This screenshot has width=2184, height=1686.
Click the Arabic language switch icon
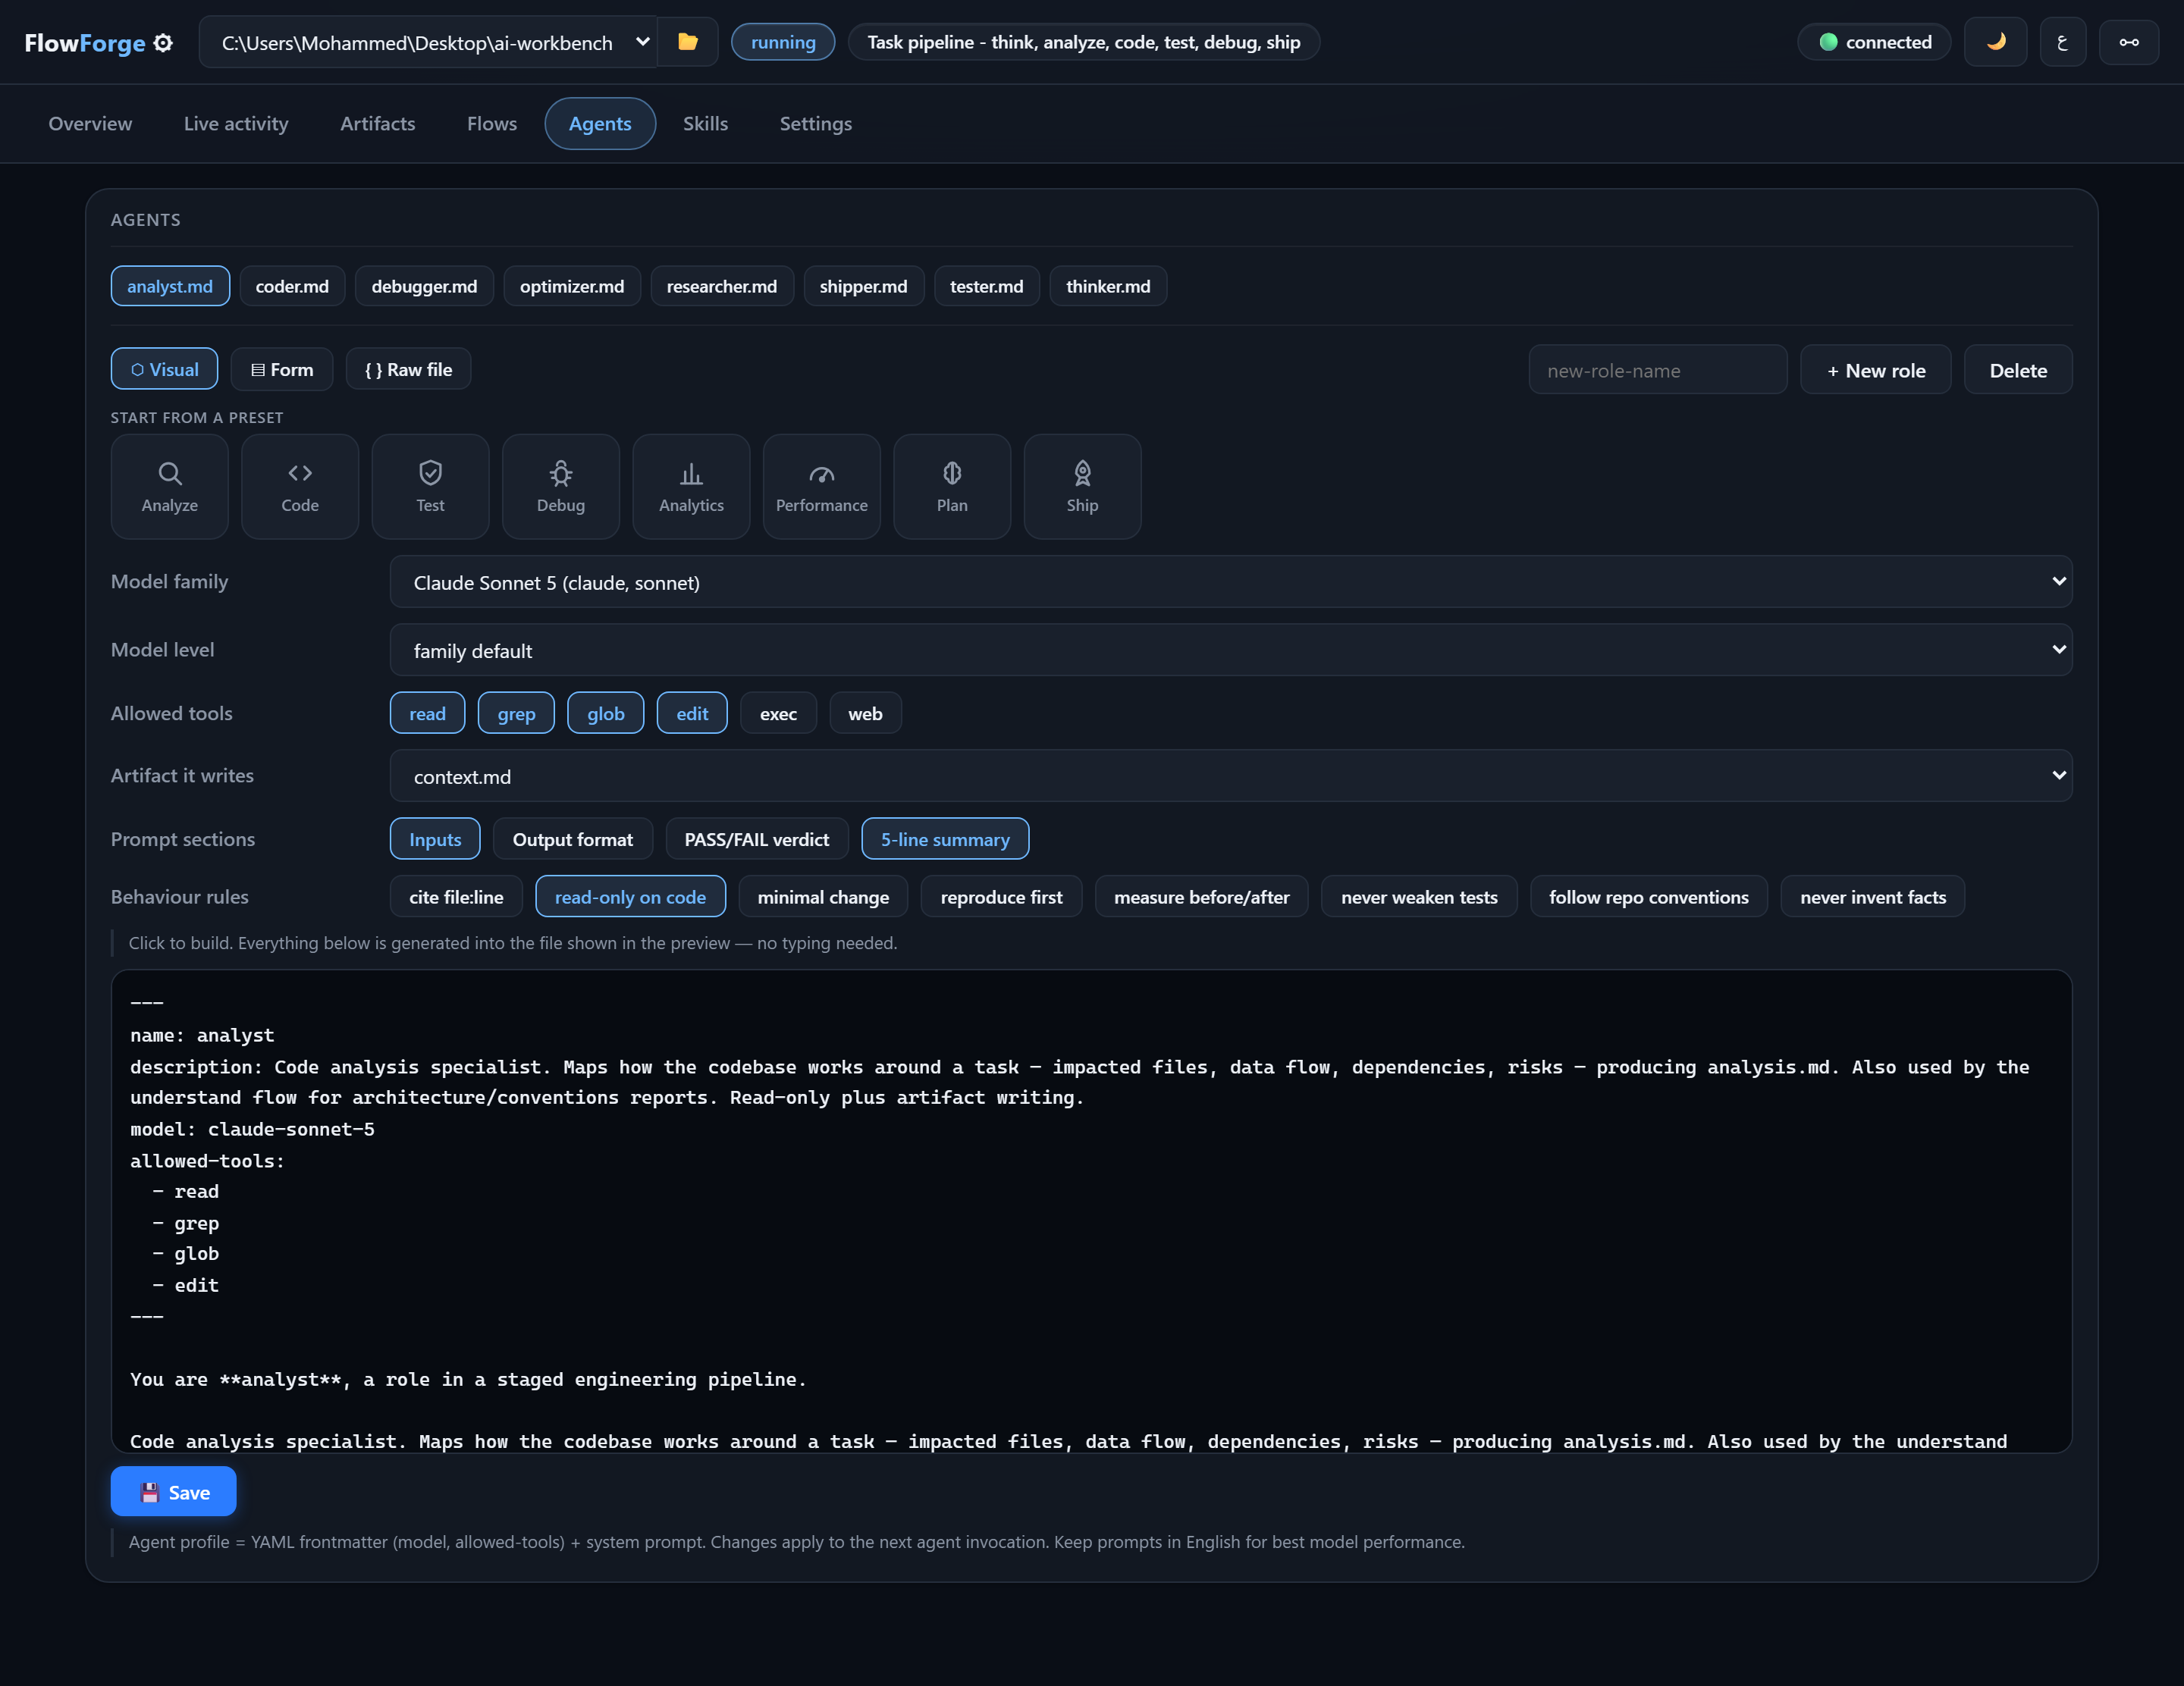click(2062, 42)
